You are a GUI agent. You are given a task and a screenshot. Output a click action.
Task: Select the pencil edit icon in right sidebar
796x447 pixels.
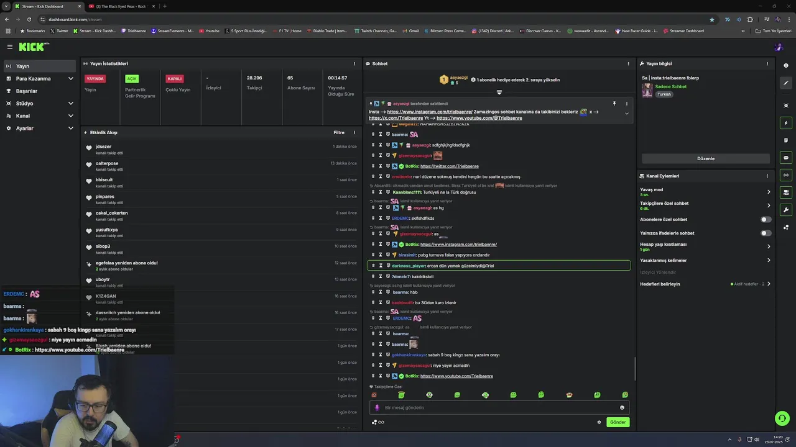(786, 83)
